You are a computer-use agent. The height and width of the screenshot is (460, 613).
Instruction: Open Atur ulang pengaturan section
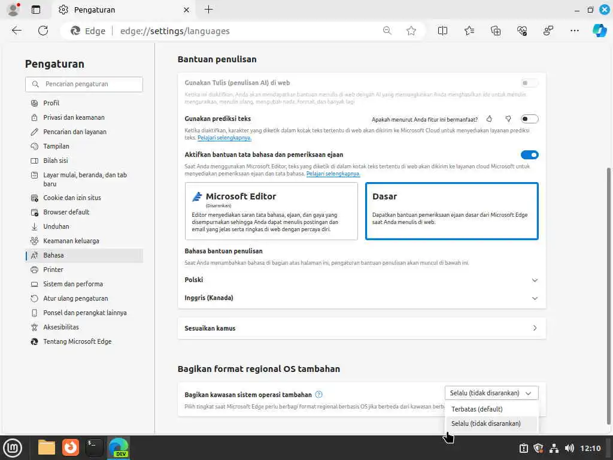pyautogui.click(x=84, y=298)
